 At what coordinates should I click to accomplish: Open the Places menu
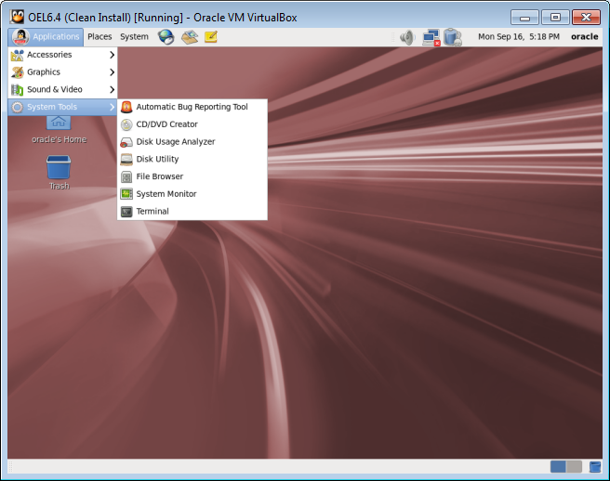coord(99,37)
